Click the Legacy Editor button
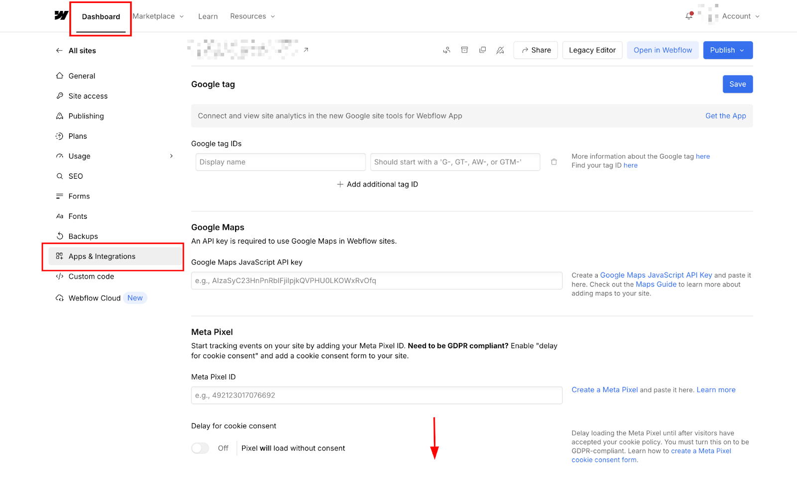This screenshot has height=477, width=797. tap(592, 50)
